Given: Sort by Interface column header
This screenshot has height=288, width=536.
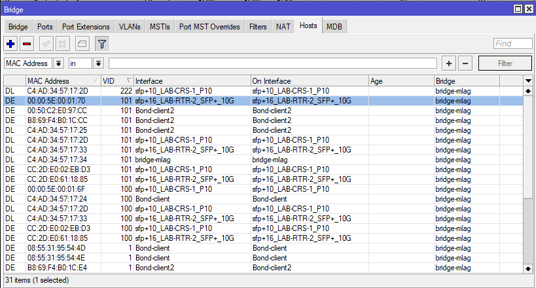Looking at the screenshot, I should click(192, 81).
